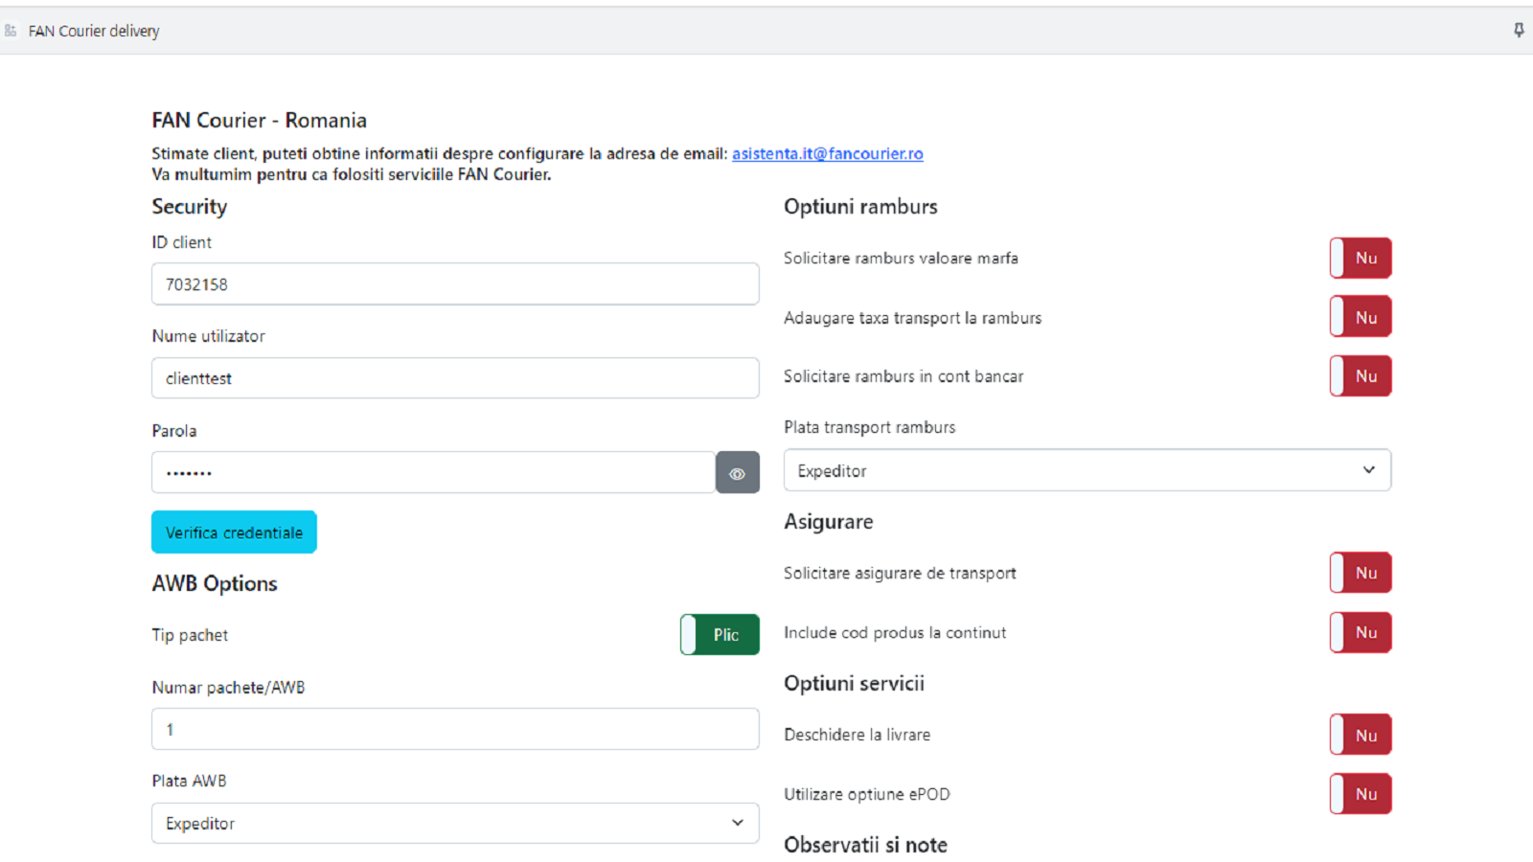
Task: Focus the Numar pachete/AWB field
Action: 455,729
